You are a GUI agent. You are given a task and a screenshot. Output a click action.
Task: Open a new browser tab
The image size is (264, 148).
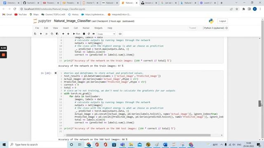tap(222, 3)
